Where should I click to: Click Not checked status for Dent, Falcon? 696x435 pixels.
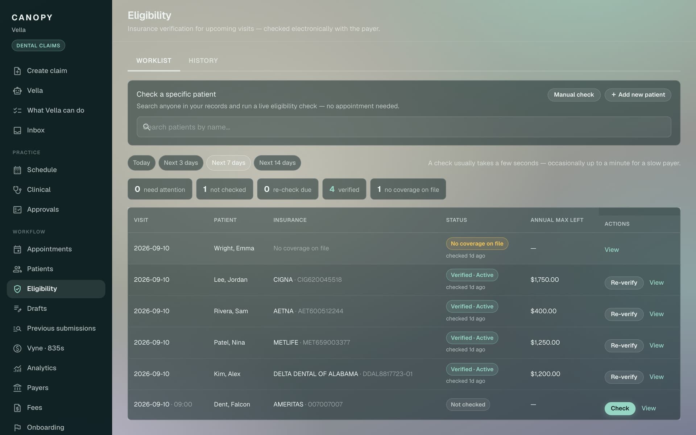tap(468, 405)
